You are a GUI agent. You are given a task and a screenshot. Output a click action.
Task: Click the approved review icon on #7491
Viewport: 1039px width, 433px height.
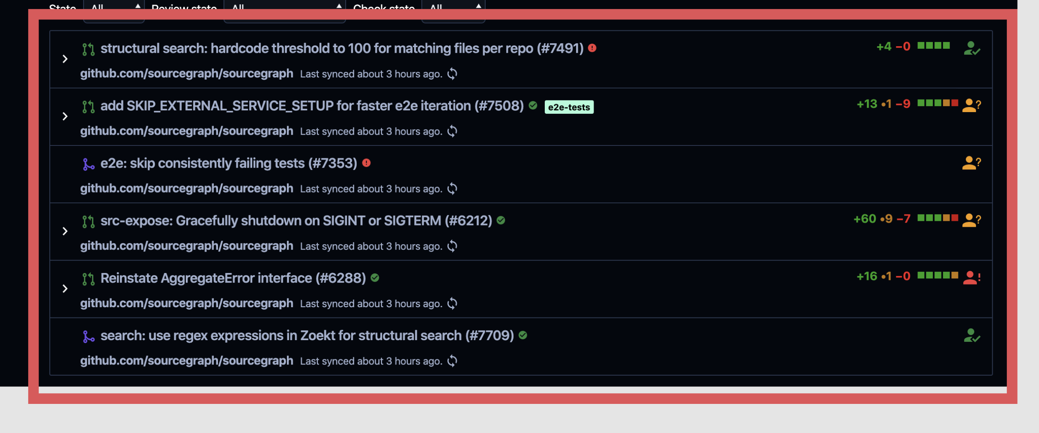972,48
